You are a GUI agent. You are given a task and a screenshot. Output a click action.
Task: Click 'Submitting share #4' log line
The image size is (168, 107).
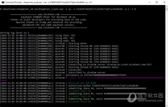(x=73, y=88)
